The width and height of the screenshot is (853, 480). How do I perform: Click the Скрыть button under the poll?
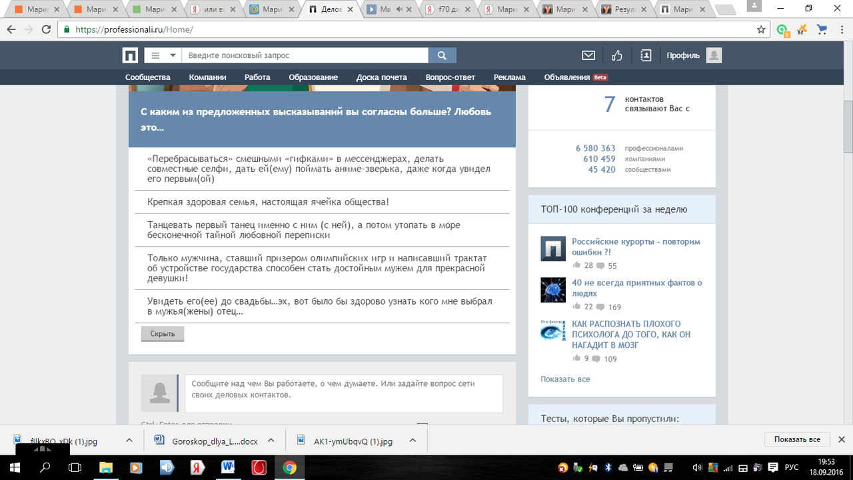(x=163, y=333)
